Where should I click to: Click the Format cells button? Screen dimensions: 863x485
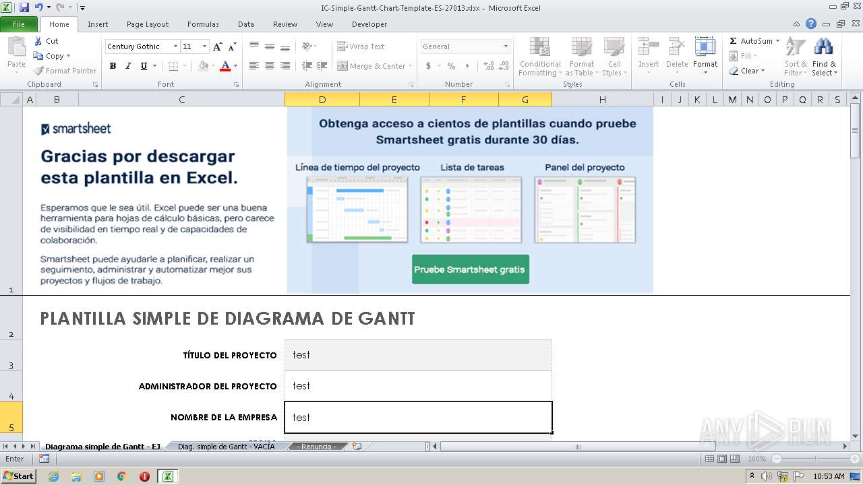coord(705,57)
